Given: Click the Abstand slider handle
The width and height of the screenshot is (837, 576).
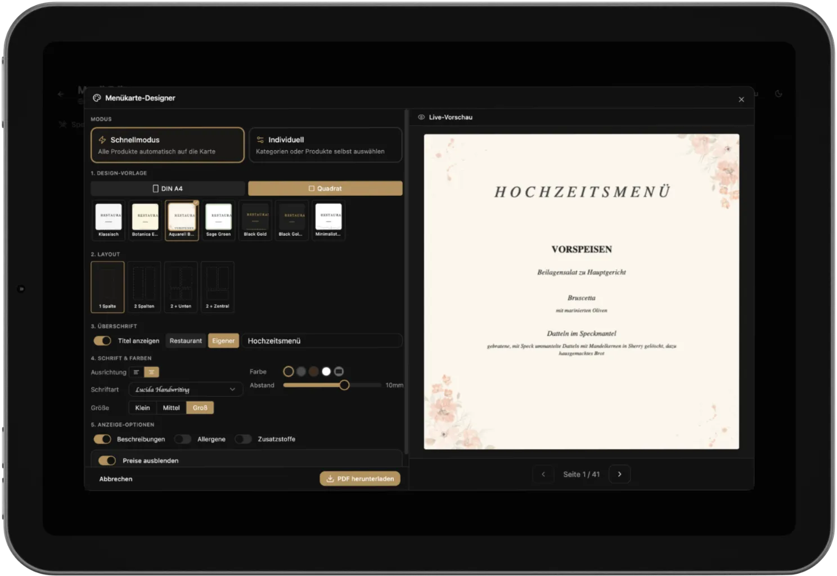Looking at the screenshot, I should click(344, 385).
